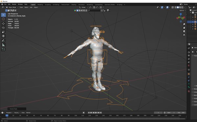Open the Render menu
The height and width of the screenshot is (122, 197).
pos(14,4)
